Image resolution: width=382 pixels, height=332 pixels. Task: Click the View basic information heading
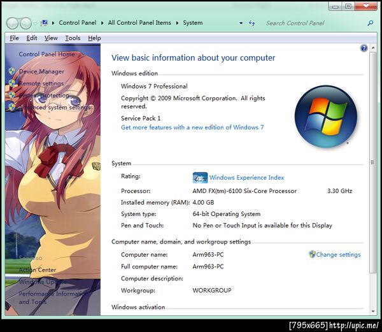193,58
